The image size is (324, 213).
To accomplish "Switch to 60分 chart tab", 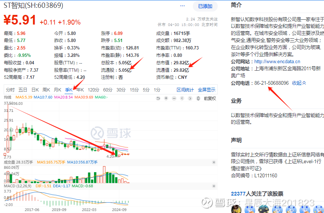I will (108, 90).
